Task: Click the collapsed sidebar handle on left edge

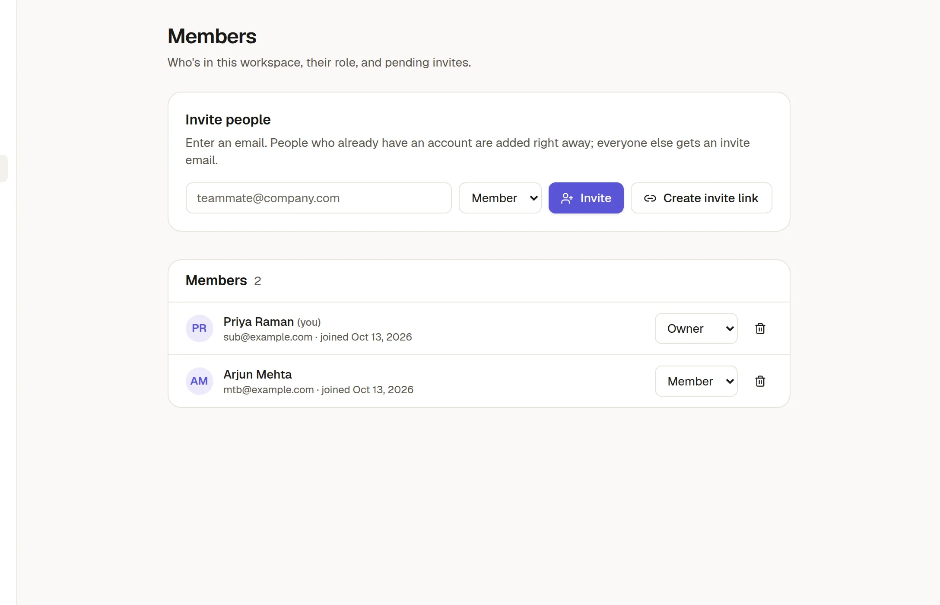Action: [3, 169]
